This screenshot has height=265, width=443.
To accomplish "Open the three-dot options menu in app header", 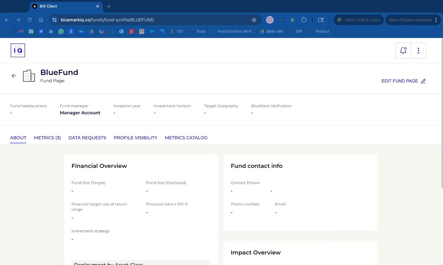I will (x=418, y=50).
